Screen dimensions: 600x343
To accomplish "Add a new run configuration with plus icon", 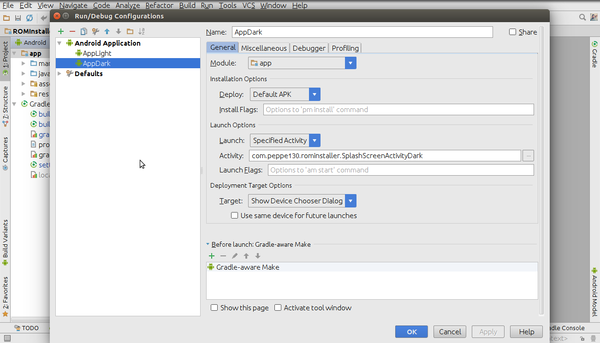I will [x=61, y=31].
